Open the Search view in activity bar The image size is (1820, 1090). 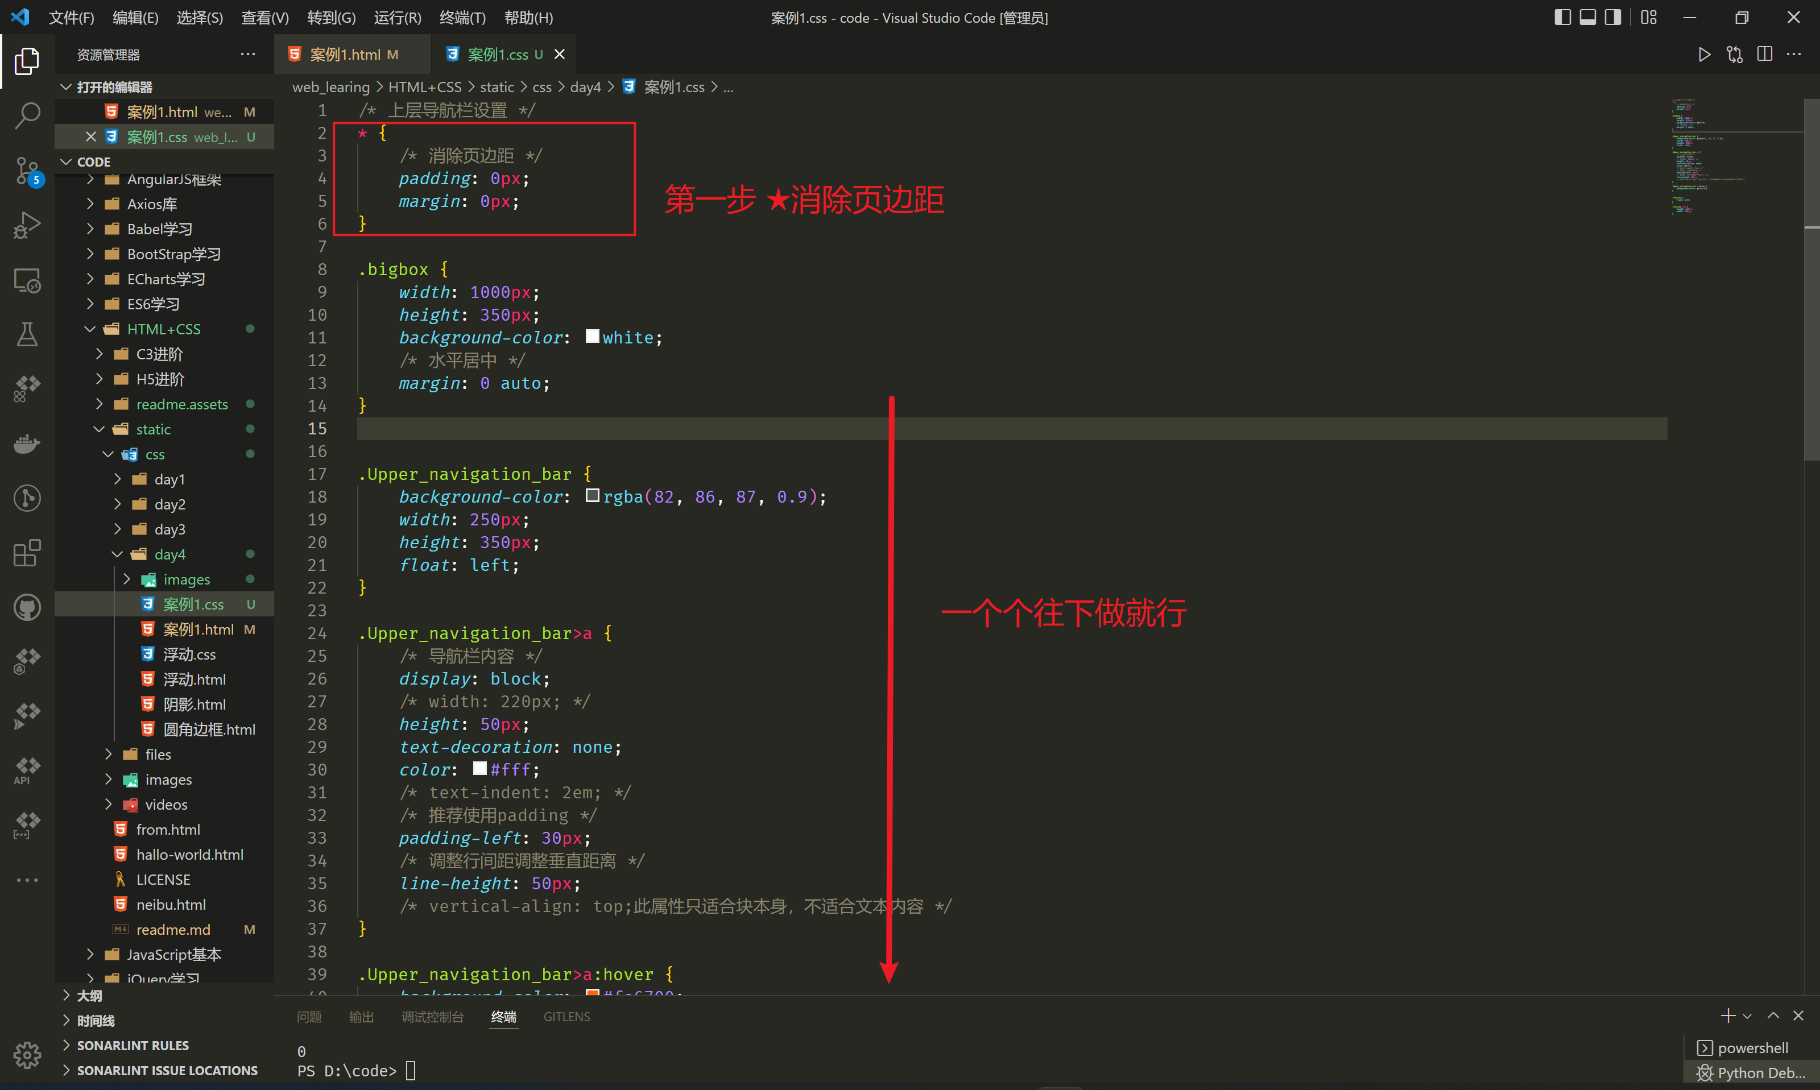coord(27,115)
